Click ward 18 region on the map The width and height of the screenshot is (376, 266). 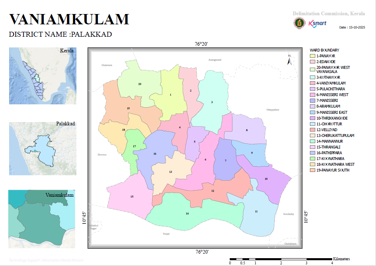[x=123, y=130]
